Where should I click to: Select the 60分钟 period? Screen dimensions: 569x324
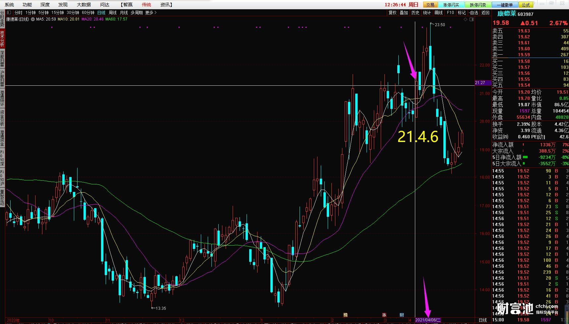88,13
